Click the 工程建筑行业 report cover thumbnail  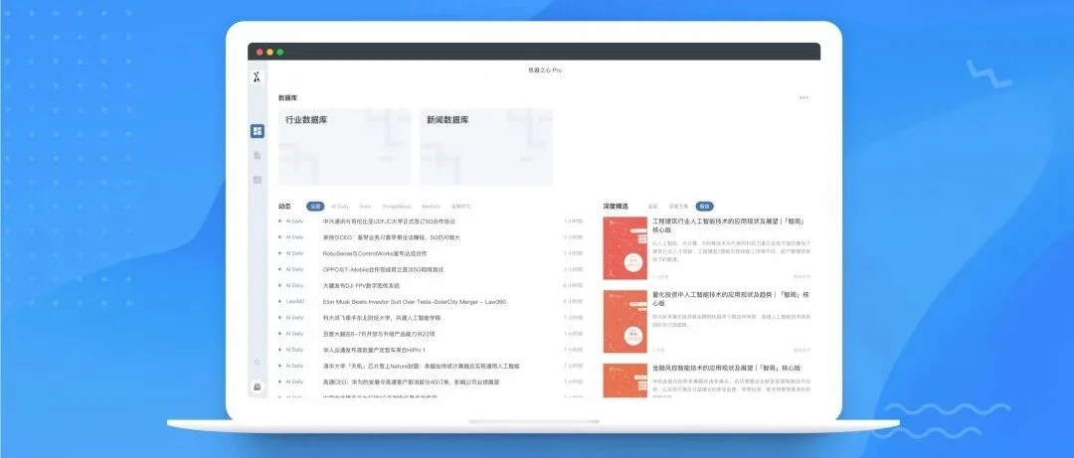625,248
